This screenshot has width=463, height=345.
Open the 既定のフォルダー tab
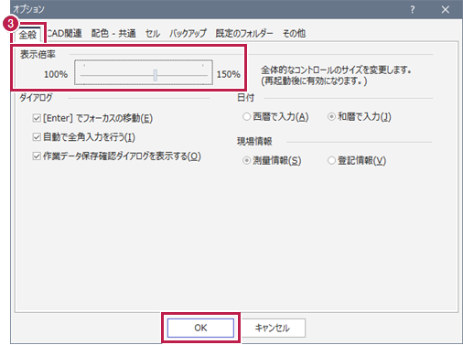pyautogui.click(x=244, y=33)
